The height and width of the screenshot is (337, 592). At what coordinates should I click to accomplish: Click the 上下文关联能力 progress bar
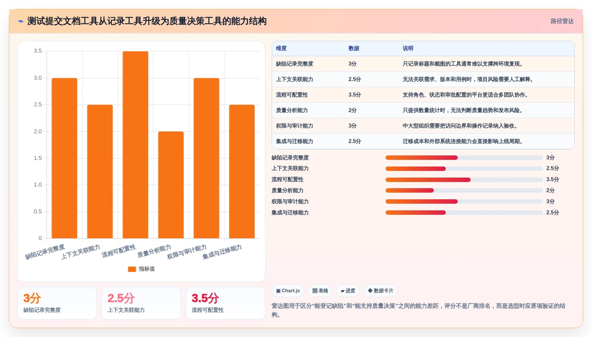coord(464,169)
